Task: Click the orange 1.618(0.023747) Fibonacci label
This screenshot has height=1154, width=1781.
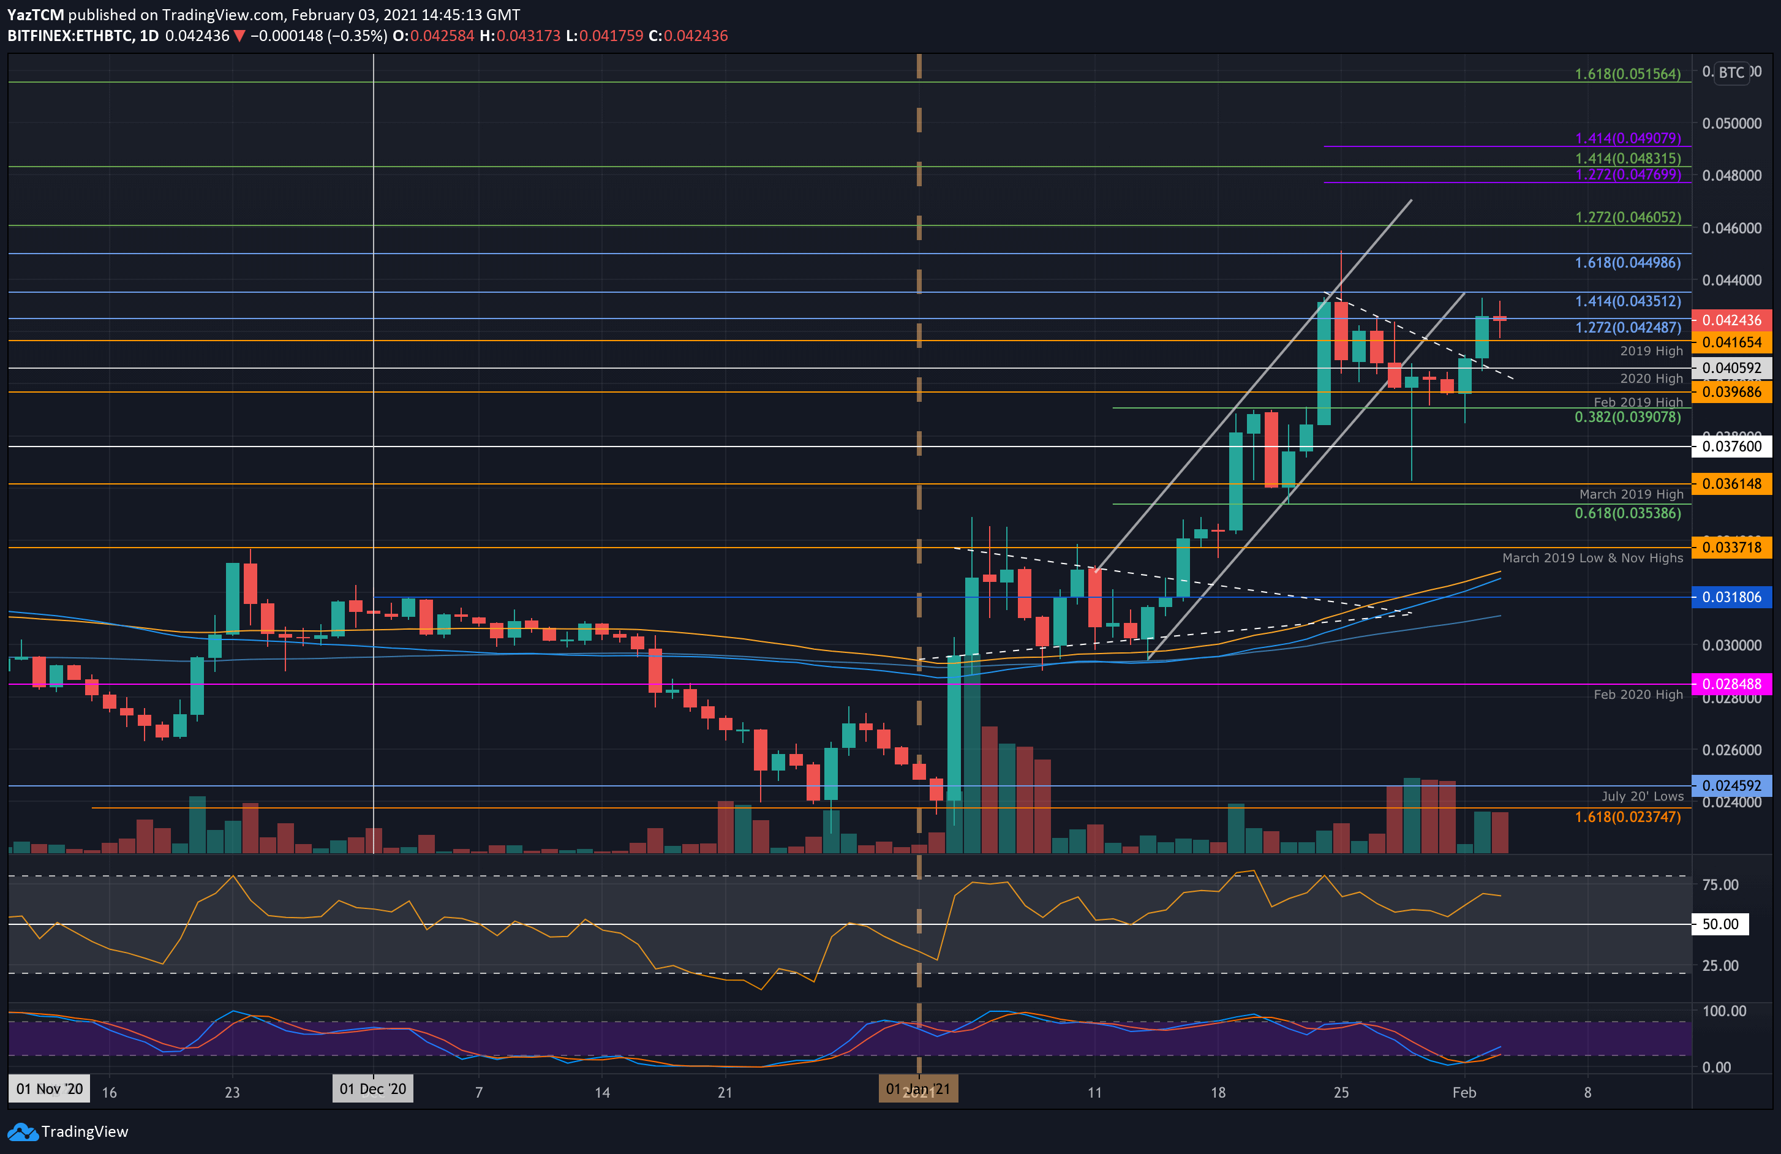Action: click(x=1628, y=817)
